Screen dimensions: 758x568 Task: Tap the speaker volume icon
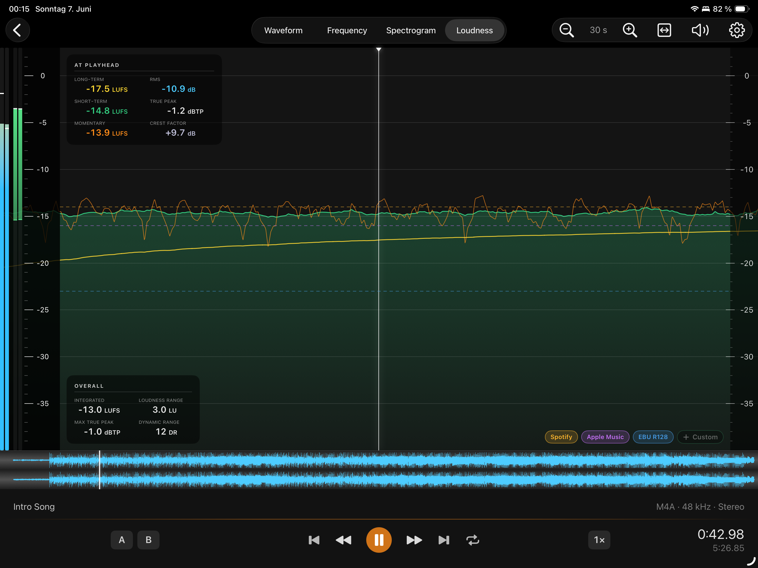(700, 30)
